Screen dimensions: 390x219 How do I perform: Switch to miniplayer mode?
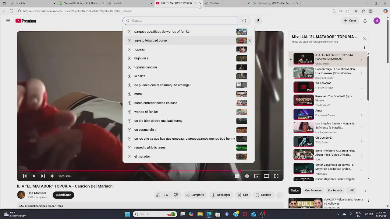point(257,176)
